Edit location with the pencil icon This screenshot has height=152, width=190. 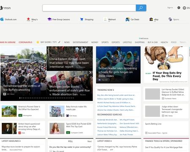click(59, 42)
